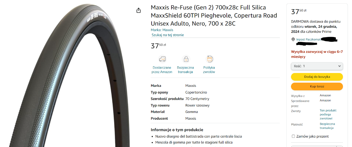This screenshot has width=352, height=147.
Task: Click the share icon above product image
Action: (139, 10)
